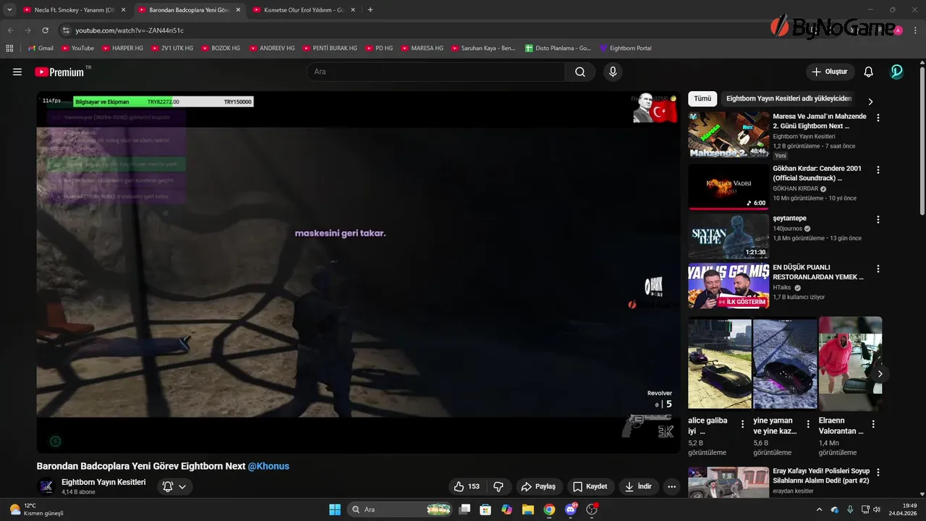The height and width of the screenshot is (521, 926).
Task: Click the channel avatar below video
Action: coord(46,487)
